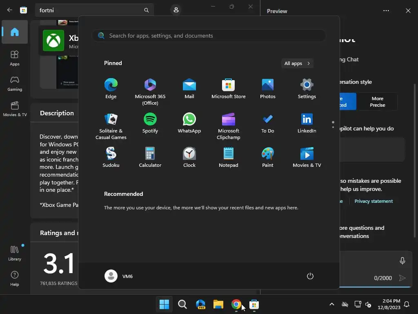Screen dimensions: 418x314
Task: Click the network tray icon
Action: pos(358,304)
